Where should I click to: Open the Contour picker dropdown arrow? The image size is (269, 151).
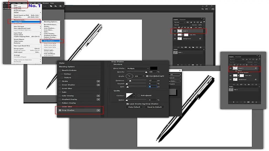(x=134, y=95)
